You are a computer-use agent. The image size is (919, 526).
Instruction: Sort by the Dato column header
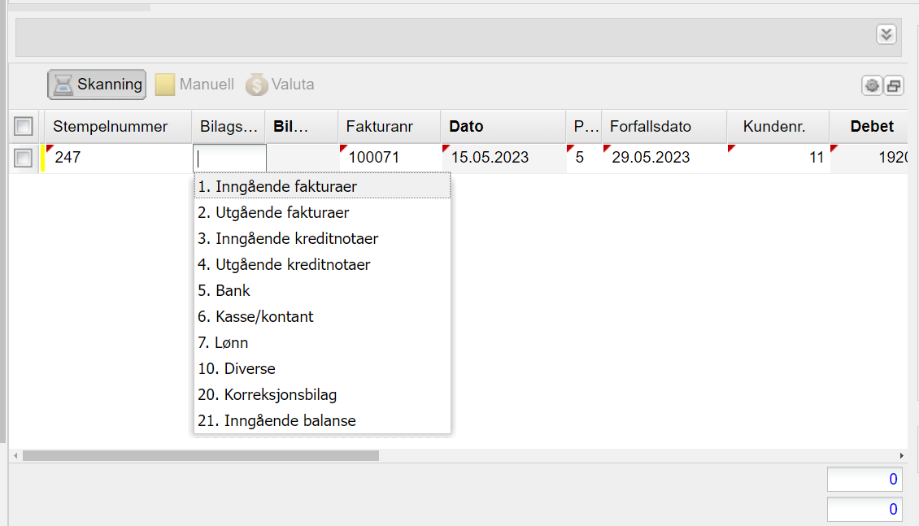pyautogui.click(x=466, y=127)
